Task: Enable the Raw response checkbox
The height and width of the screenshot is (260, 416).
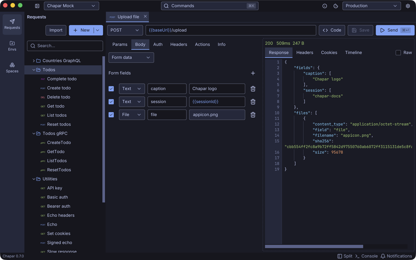Action: click(398, 53)
